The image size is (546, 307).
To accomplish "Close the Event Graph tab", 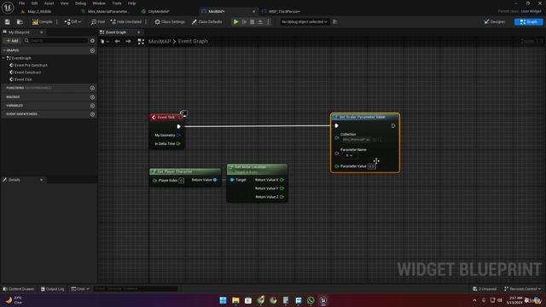I will click(138, 32).
